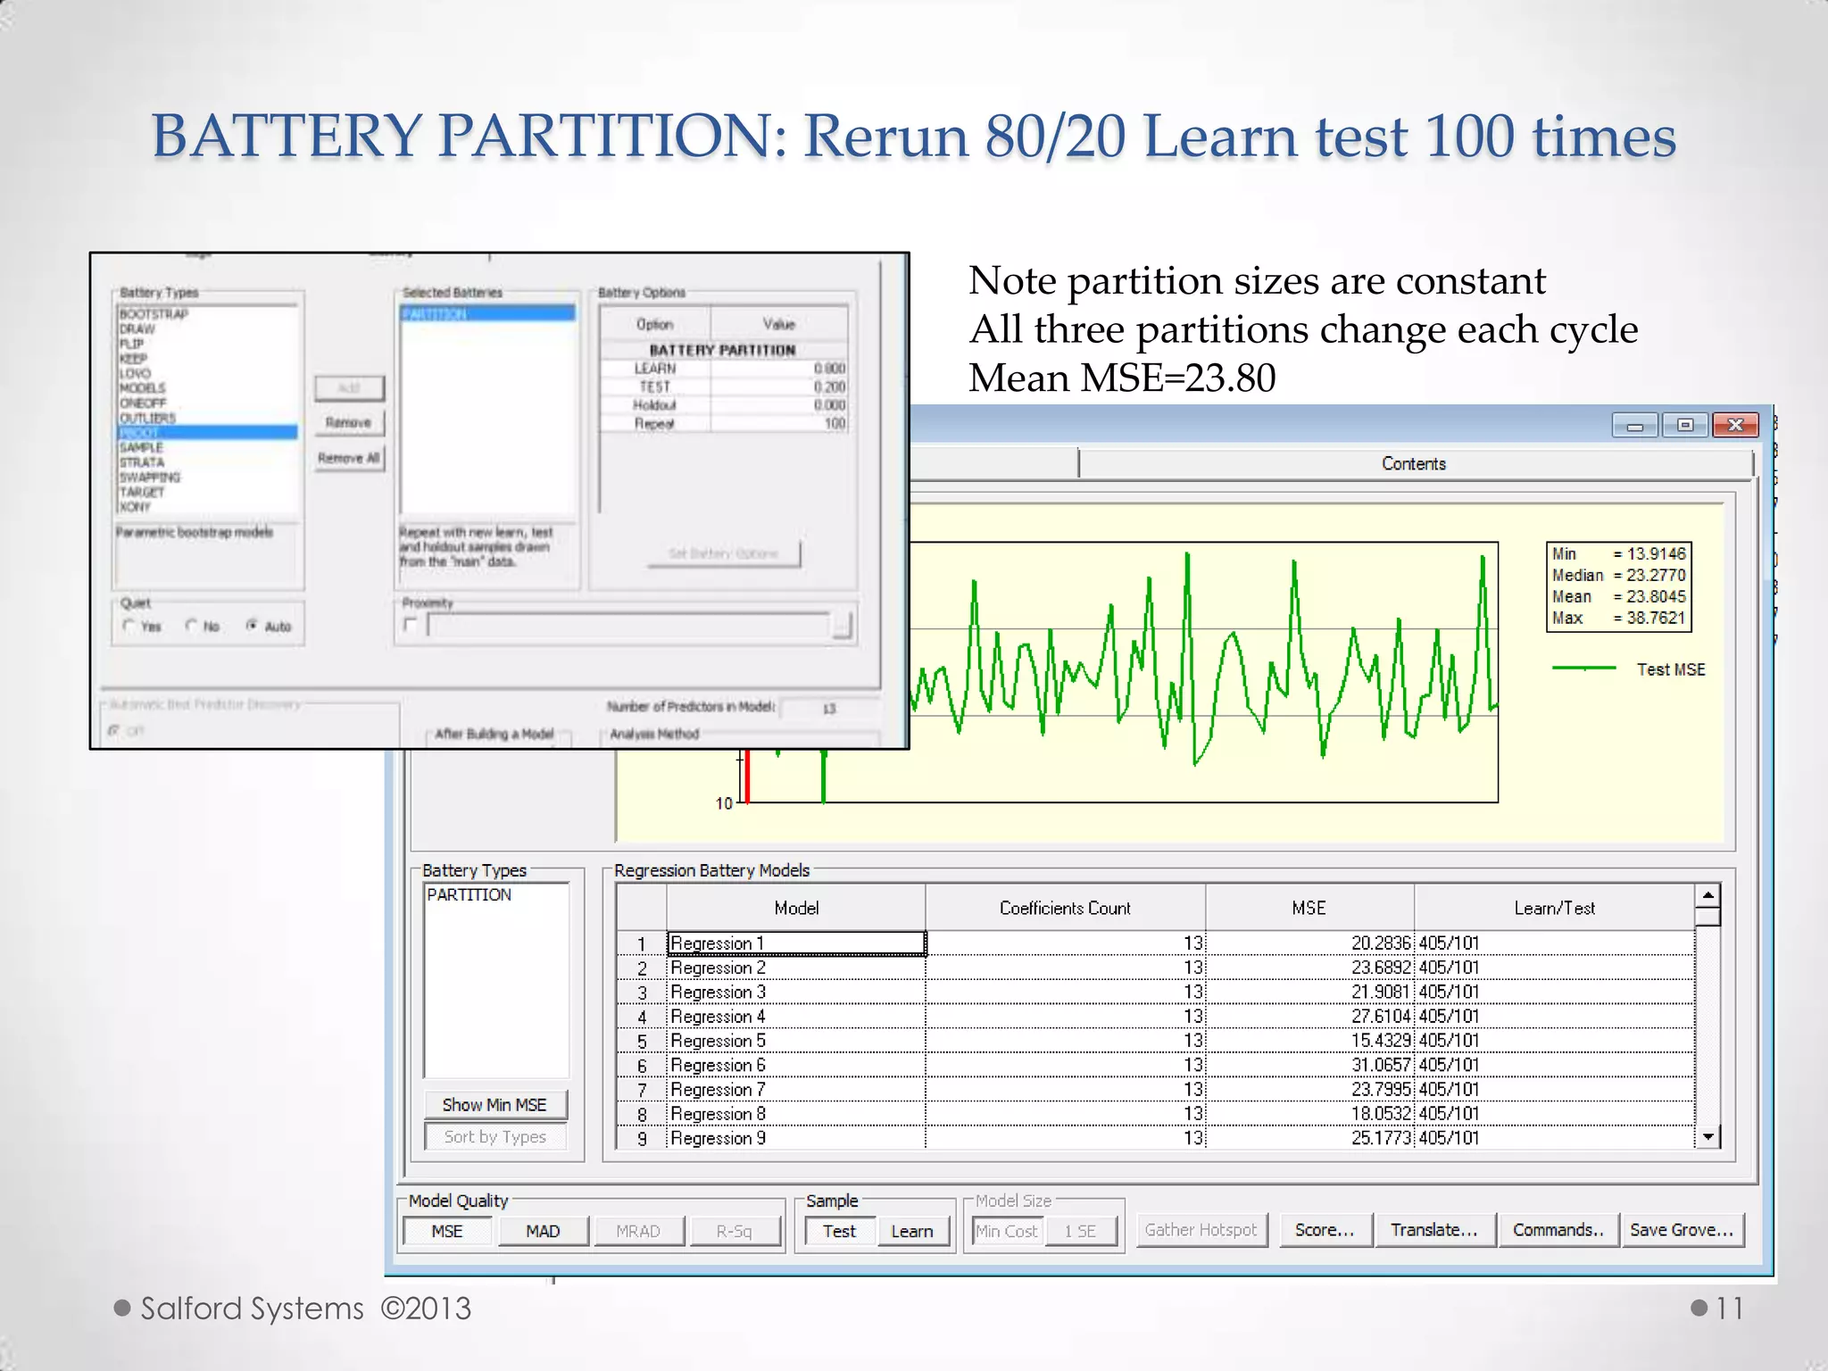Image resolution: width=1828 pixels, height=1371 pixels.
Task: Click the models table scroll-up arrow
Action: point(1708,895)
